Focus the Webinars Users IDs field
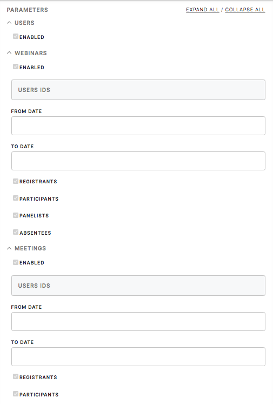Viewport: 273px width, 404px height. 138,90
